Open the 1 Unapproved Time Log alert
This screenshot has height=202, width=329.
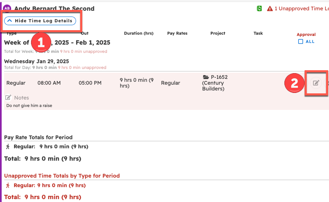[x=301, y=9]
